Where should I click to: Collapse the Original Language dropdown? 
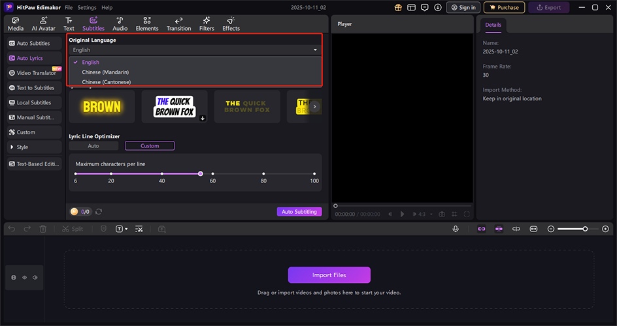314,50
